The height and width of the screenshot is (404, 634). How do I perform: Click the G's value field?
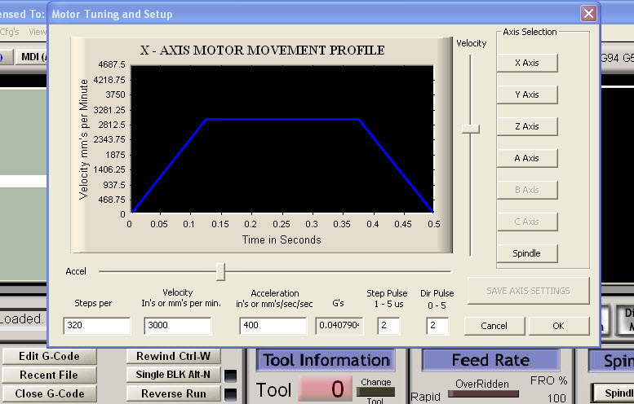[339, 326]
